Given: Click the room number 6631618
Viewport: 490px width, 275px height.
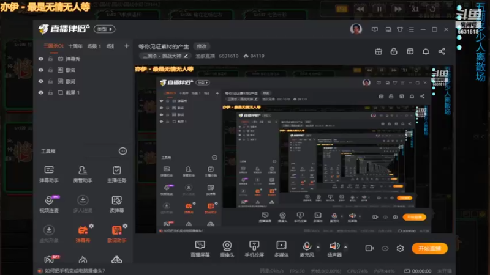Looking at the screenshot, I should click(228, 56).
